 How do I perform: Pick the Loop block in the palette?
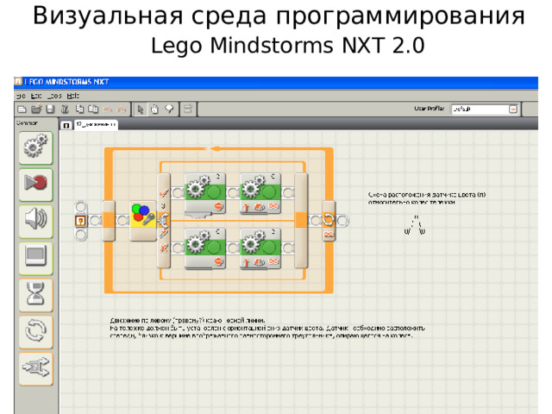point(36,331)
